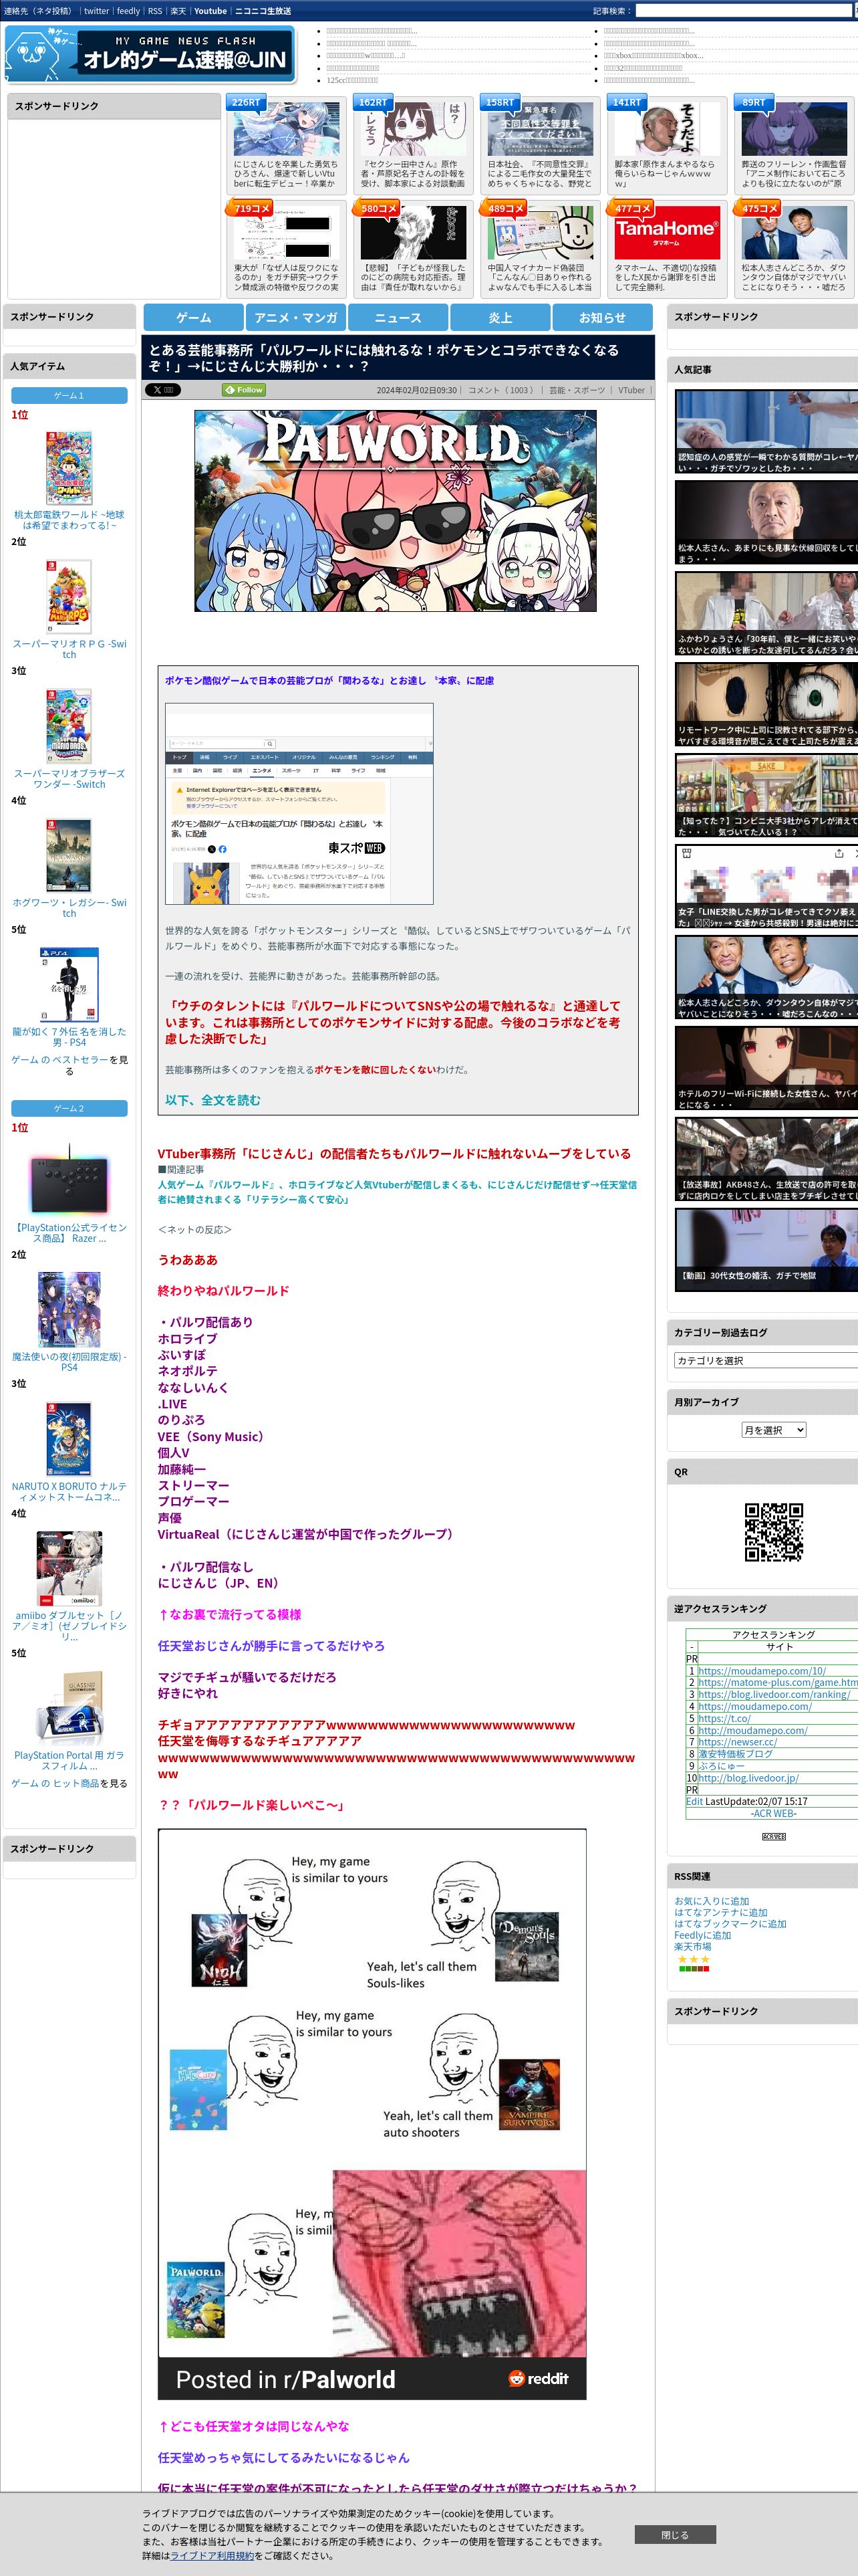858x2576 pixels.
Task: Open the 475コメ 松本人志 article thumbnail
Action: [793, 232]
